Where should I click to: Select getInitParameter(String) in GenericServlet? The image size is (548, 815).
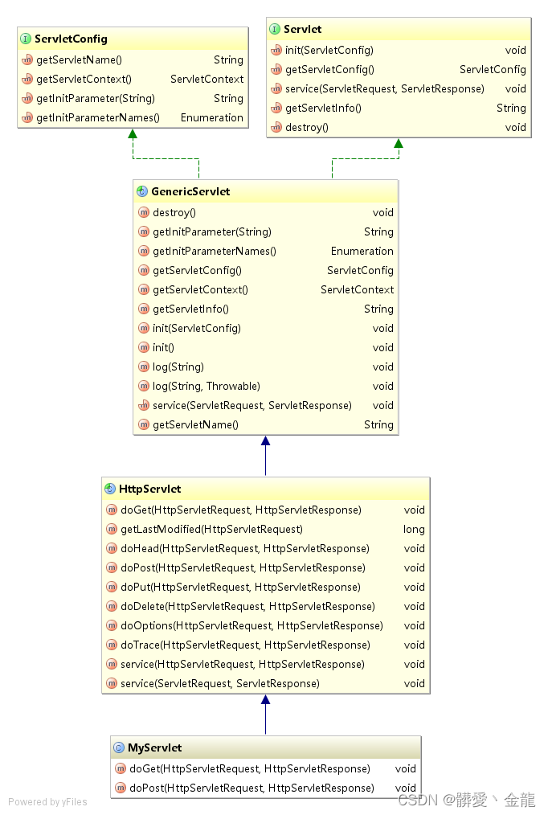212,231
